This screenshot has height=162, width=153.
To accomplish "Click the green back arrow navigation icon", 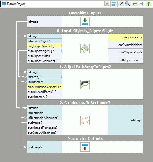I will pyautogui.click(x=135, y=4).
